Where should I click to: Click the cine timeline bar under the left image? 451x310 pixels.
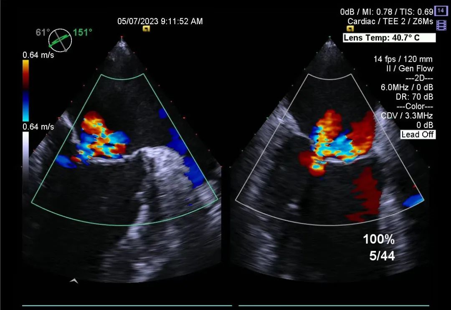(x=127, y=305)
